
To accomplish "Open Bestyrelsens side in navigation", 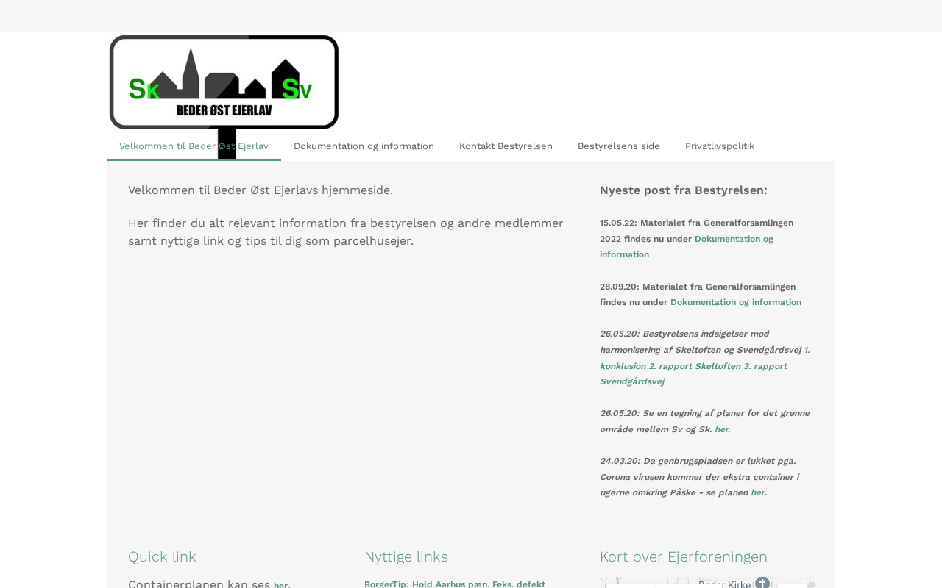I will 619,146.
